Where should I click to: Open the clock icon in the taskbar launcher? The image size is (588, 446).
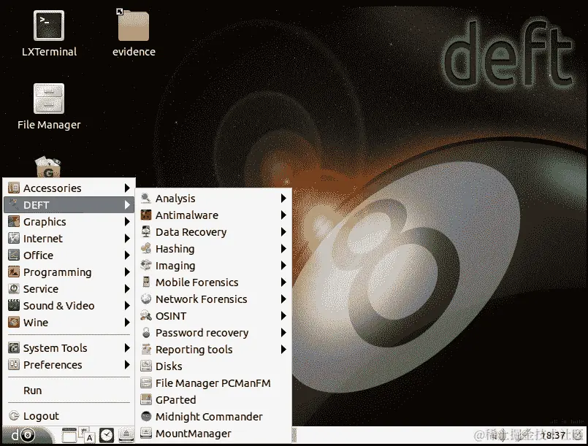click(107, 435)
